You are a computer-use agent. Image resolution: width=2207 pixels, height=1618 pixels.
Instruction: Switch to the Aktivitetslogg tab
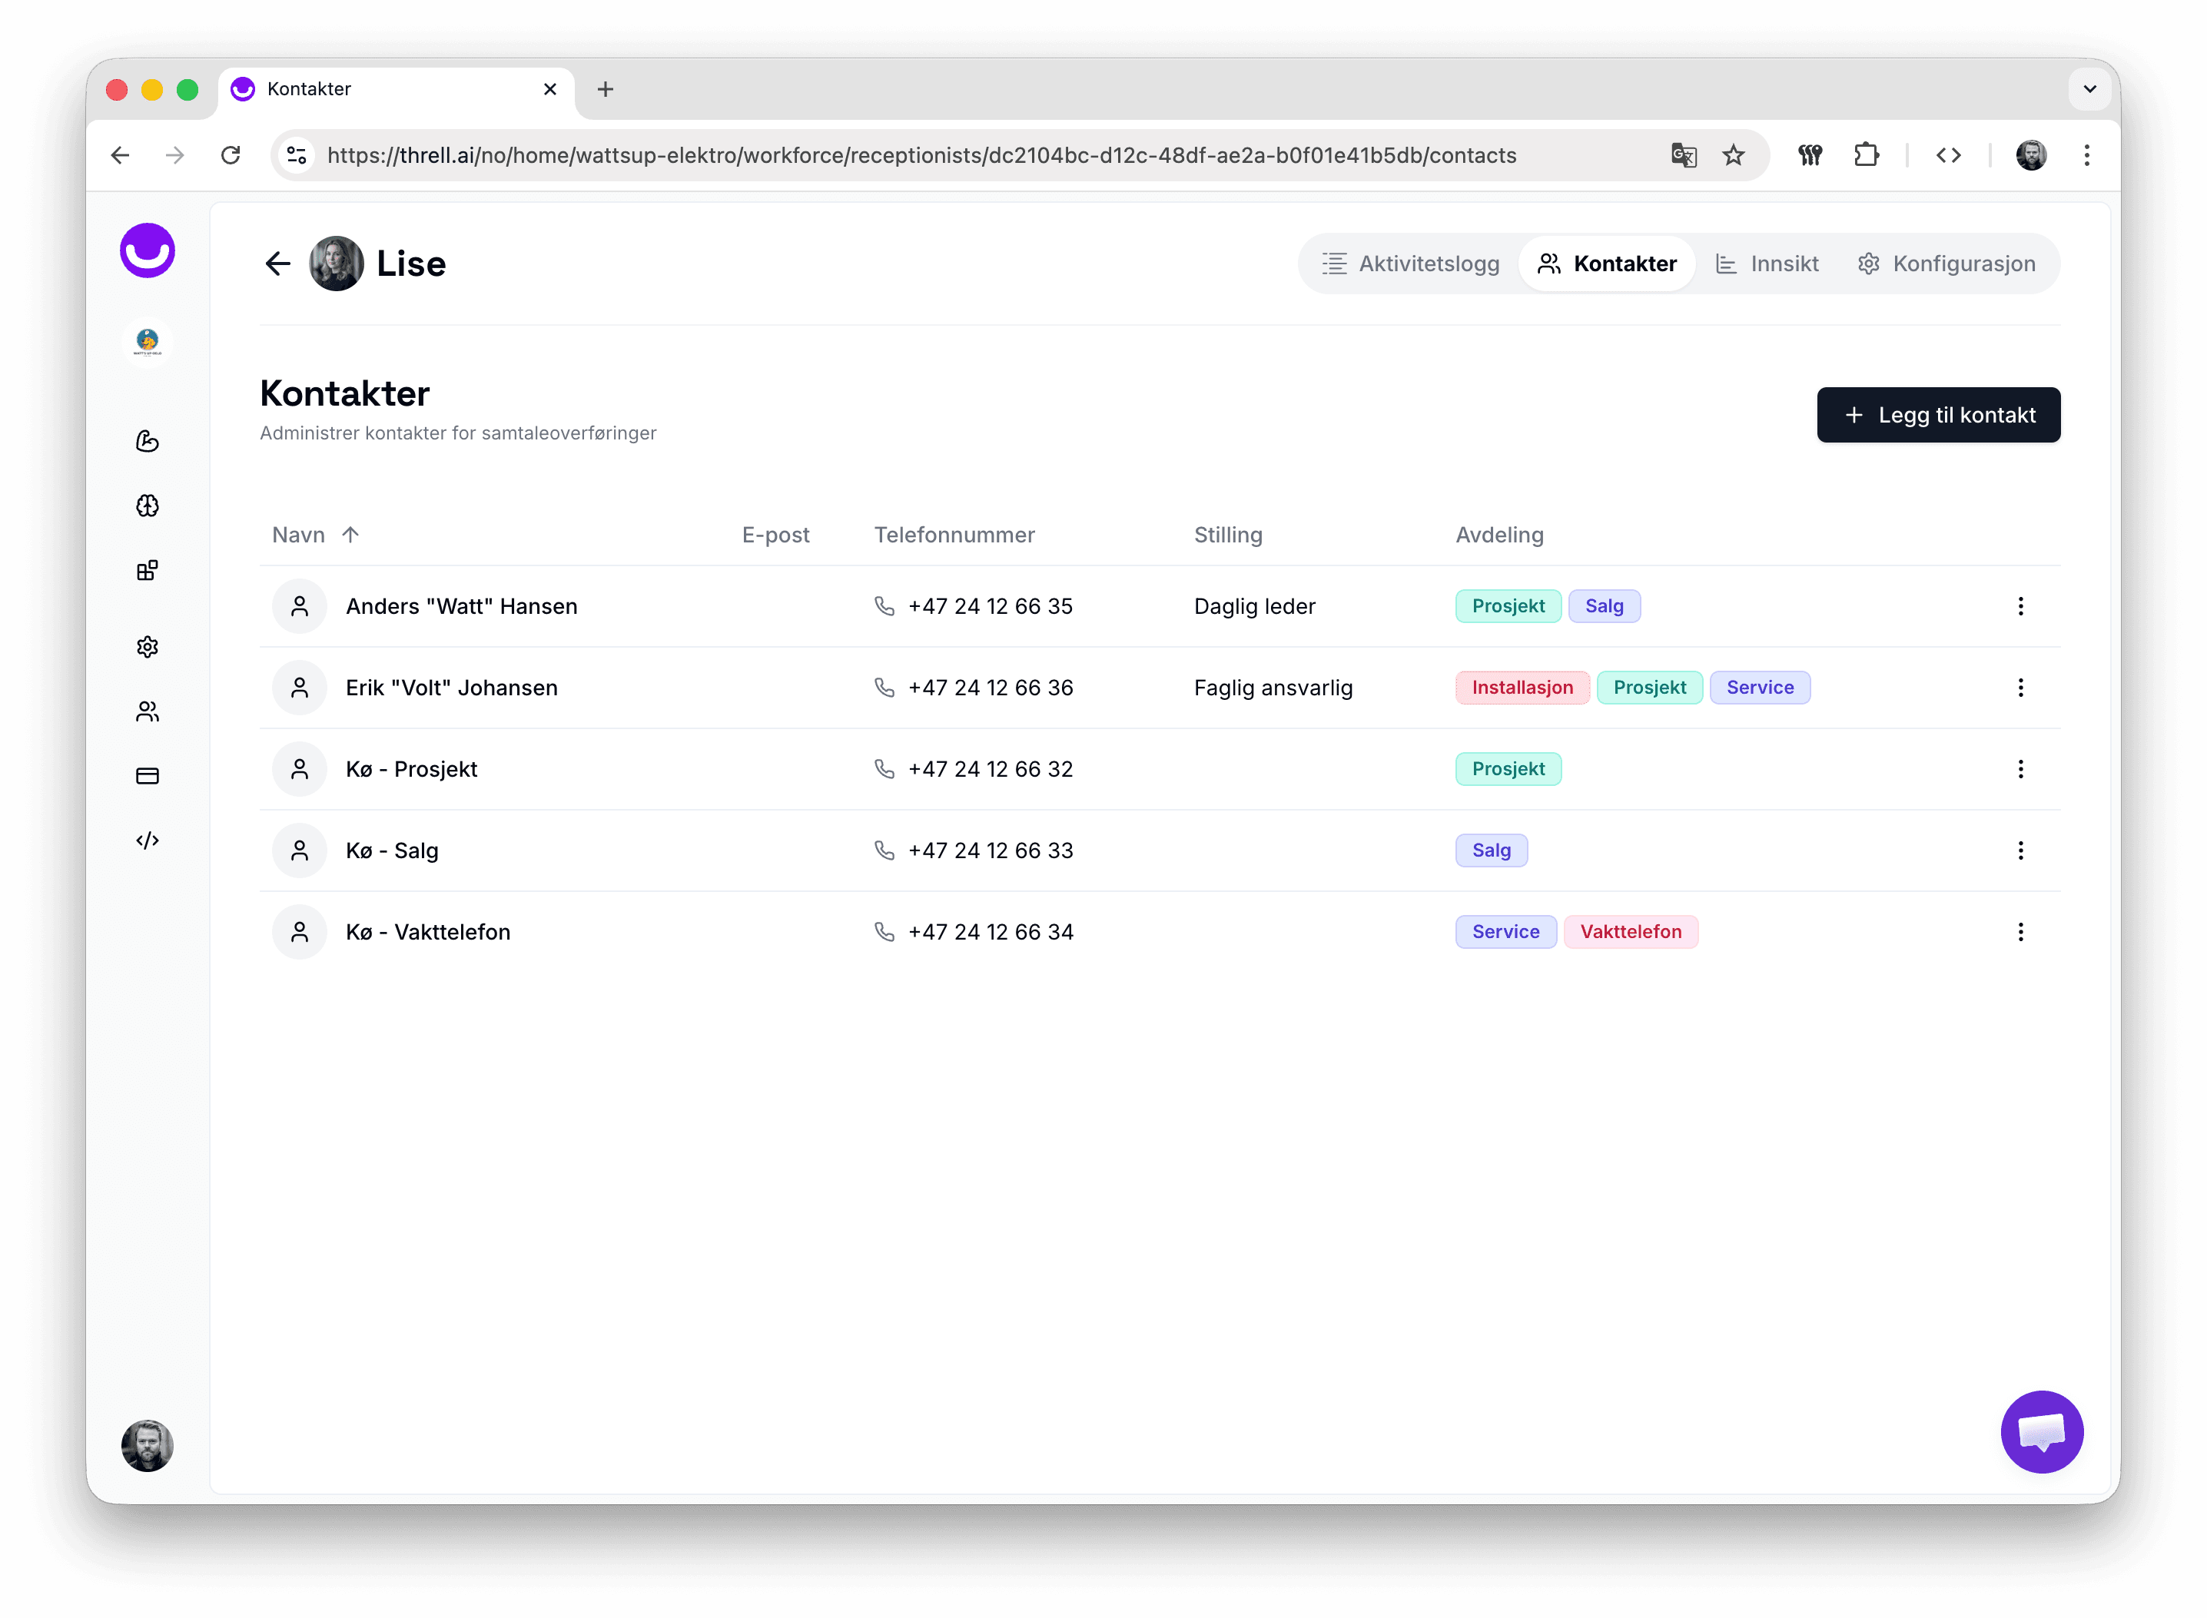pyautogui.click(x=1411, y=264)
